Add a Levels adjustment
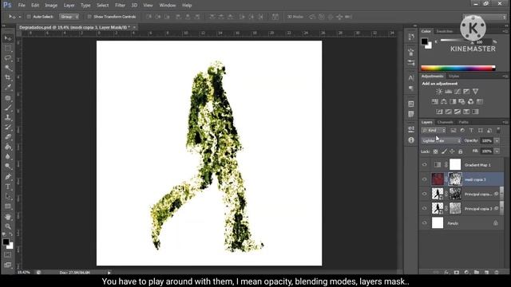The height and width of the screenshot is (287, 511). [449, 92]
